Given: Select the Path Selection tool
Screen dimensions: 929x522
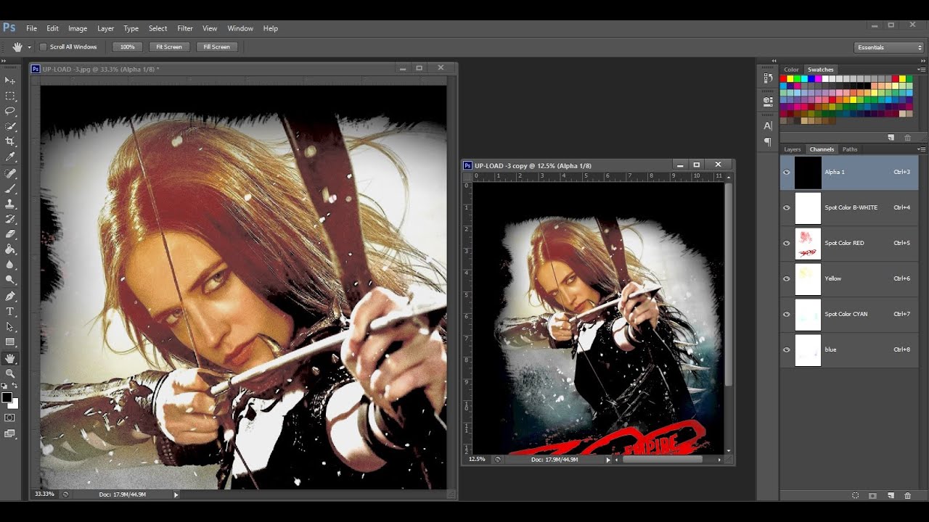Looking at the screenshot, I should (x=10, y=327).
